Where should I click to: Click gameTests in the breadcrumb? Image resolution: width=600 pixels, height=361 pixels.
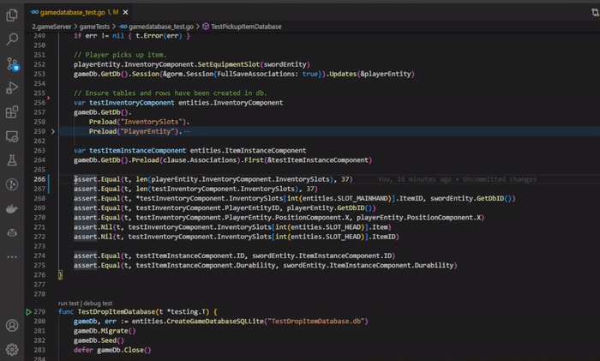point(94,27)
